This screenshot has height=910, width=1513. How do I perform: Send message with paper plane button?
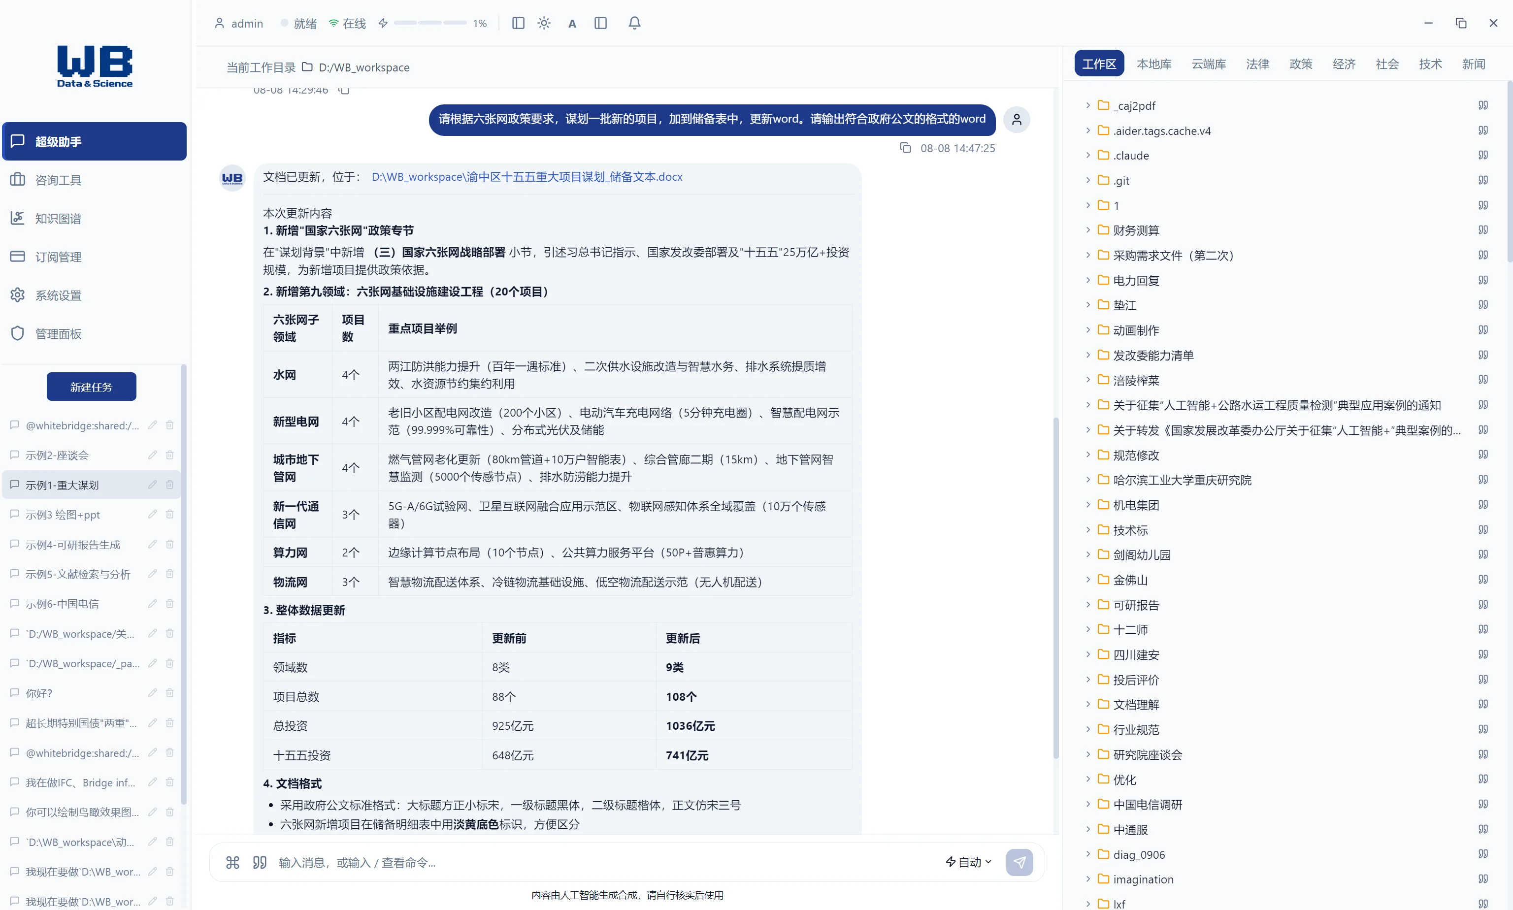click(1020, 862)
